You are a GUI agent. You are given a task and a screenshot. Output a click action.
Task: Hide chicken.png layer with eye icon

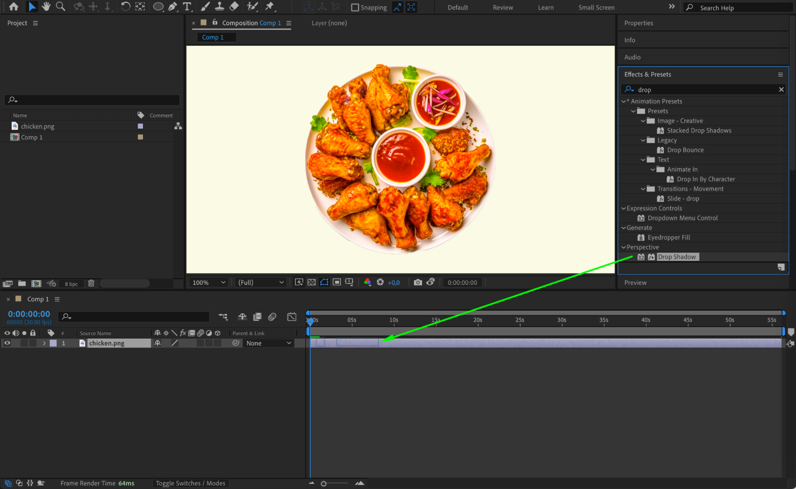point(7,343)
